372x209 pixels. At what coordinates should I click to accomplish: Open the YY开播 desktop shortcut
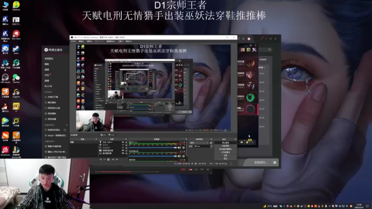16,122
